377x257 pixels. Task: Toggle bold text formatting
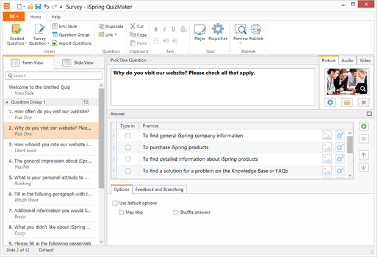coord(156,29)
